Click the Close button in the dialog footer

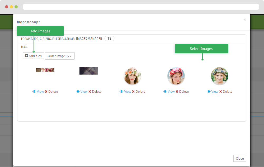click(x=240, y=158)
